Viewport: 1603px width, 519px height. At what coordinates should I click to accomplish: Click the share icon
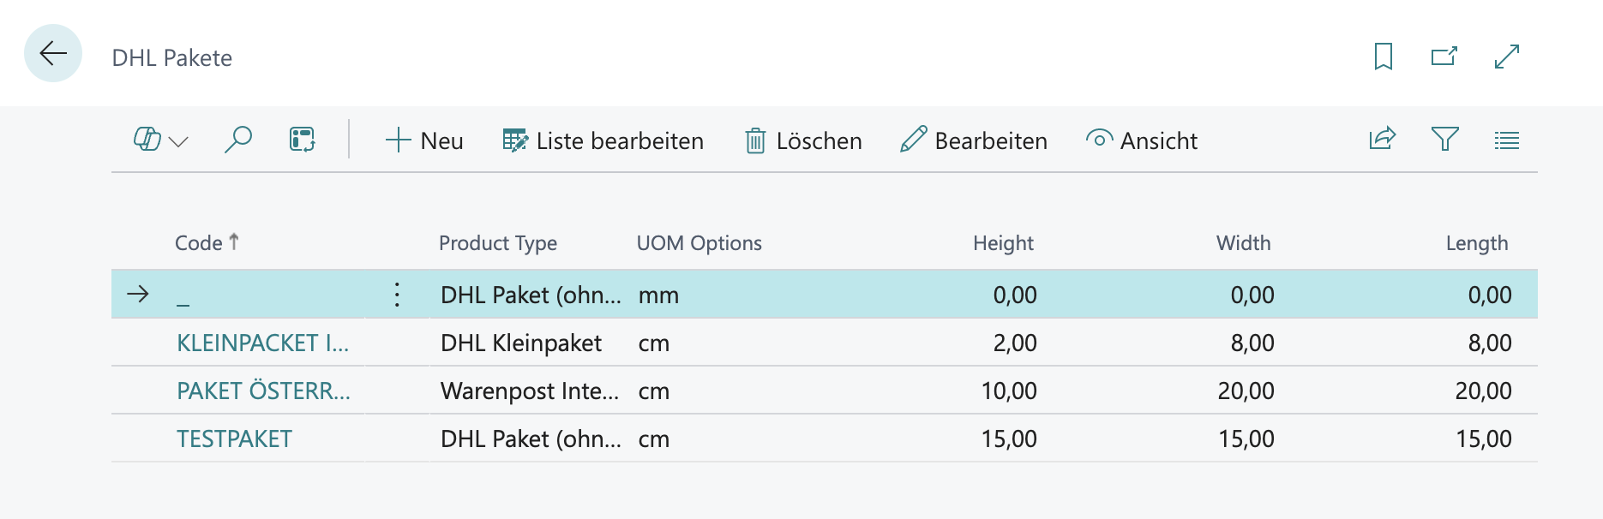click(x=1382, y=139)
